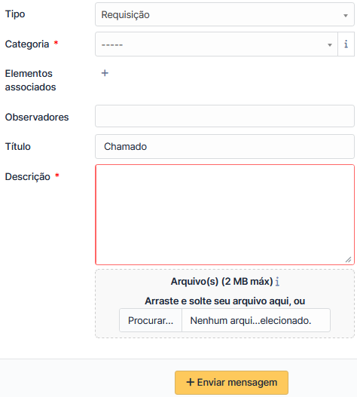Screen dimensions: 357x397
Task: Expand the Categoria dropdown arrow
Action: pyautogui.click(x=330, y=44)
